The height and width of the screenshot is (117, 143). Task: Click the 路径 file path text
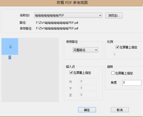[57, 23]
